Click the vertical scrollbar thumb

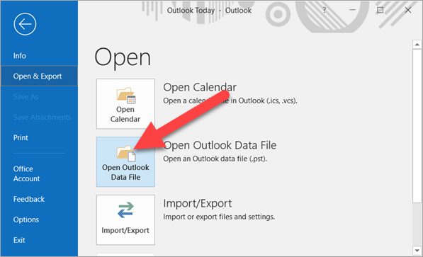click(417, 126)
